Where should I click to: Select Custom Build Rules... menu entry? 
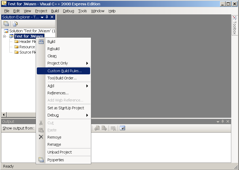(63, 71)
